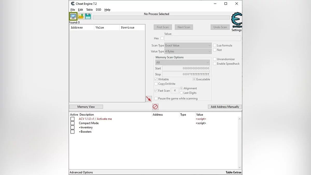Enable Compact Mode in the cheat list

coord(73,123)
